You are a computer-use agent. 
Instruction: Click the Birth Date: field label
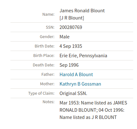45,46
